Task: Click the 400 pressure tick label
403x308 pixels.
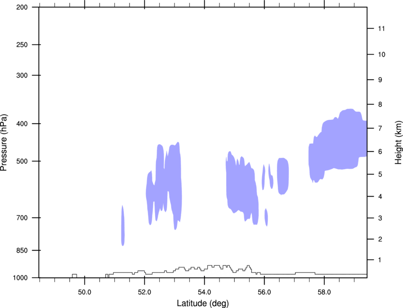Action: (x=22, y=124)
